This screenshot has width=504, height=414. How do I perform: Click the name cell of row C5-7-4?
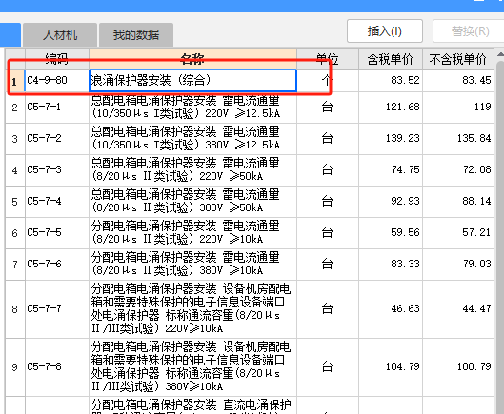click(192, 202)
